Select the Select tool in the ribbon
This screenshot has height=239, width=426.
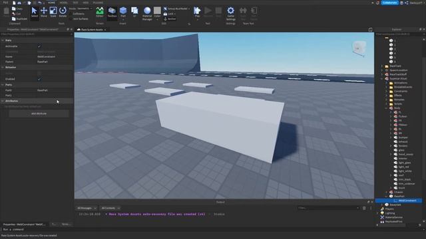[x=34, y=13]
